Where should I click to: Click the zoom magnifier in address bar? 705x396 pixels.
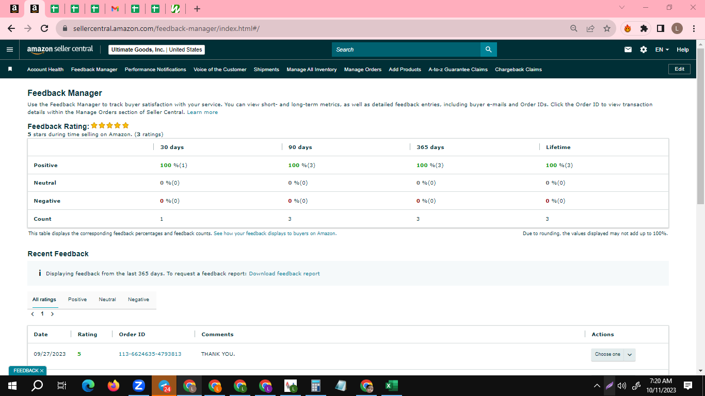pos(574,28)
